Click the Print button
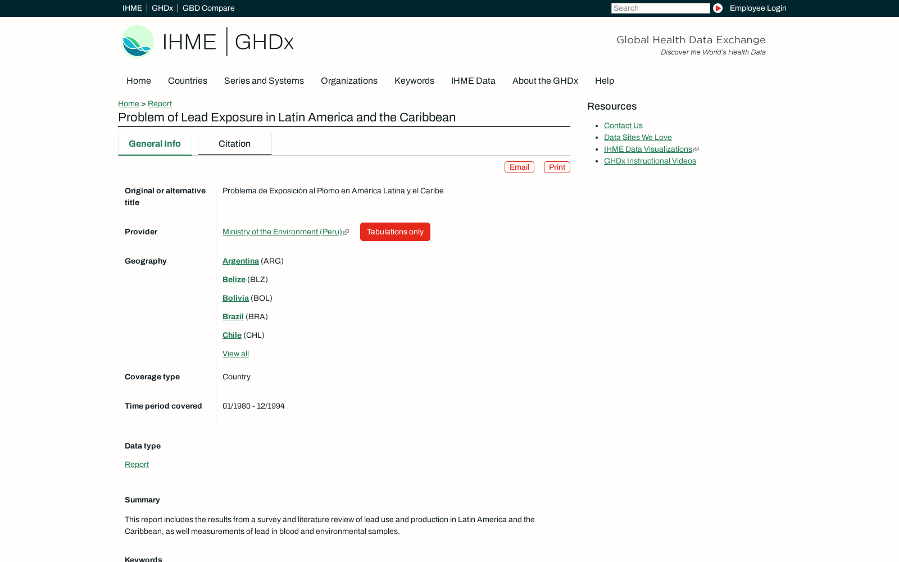The image size is (899, 562). pos(557,167)
